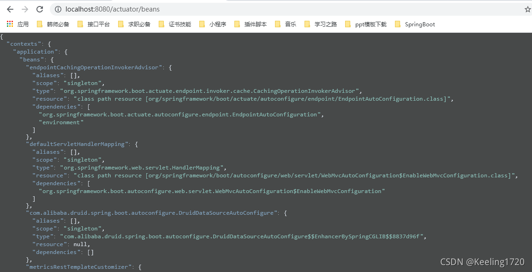Click the "application" JSON key
The image size is (532, 272).
click(x=35, y=52)
